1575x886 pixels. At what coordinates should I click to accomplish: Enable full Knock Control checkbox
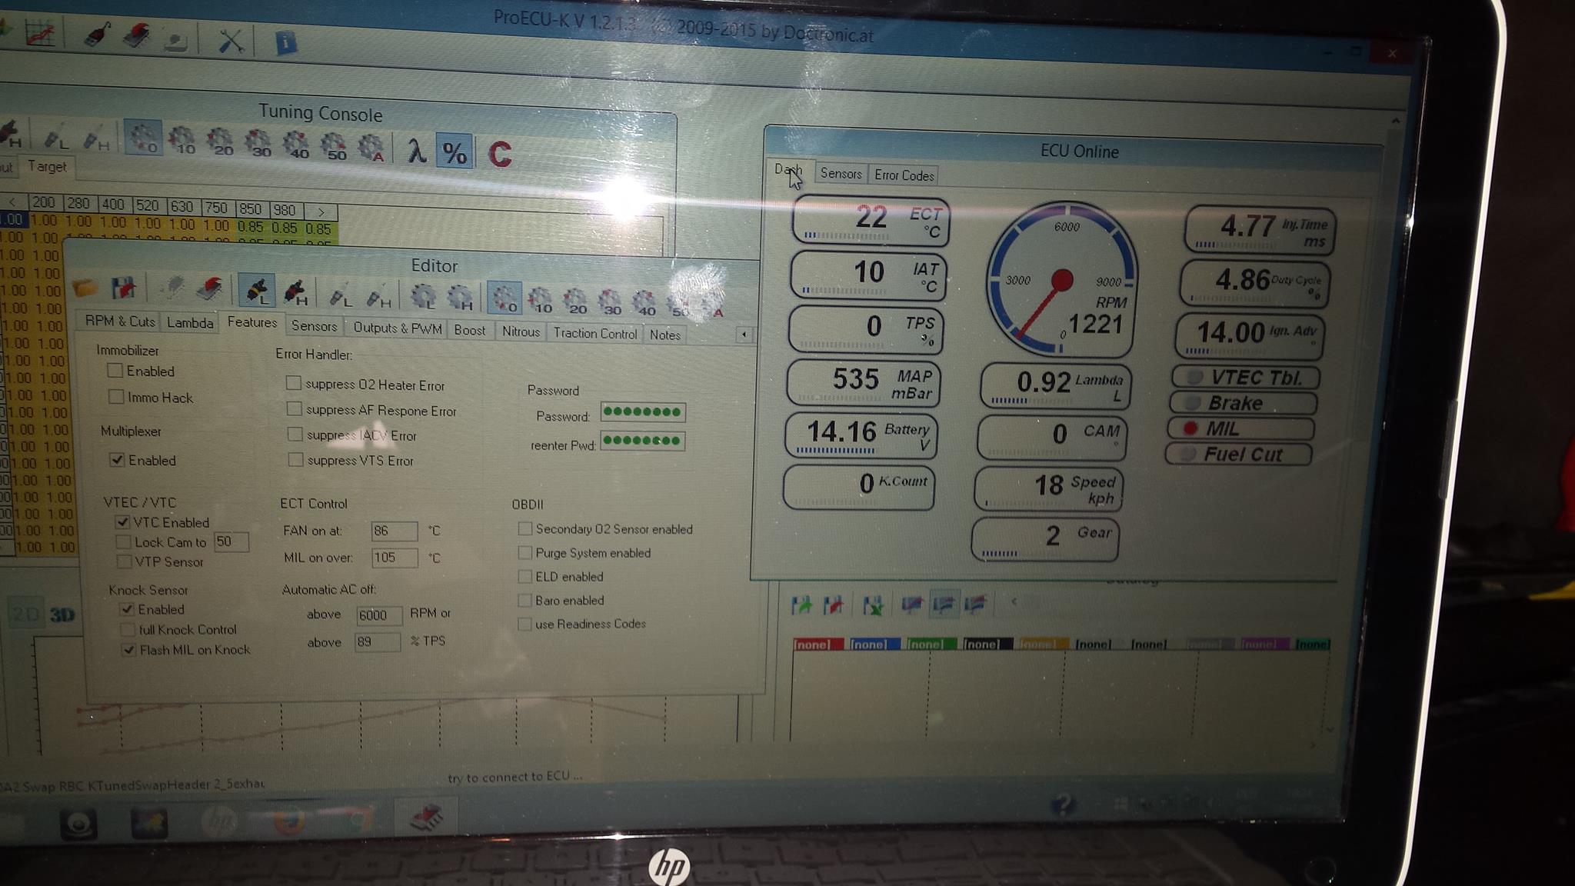coord(128,629)
